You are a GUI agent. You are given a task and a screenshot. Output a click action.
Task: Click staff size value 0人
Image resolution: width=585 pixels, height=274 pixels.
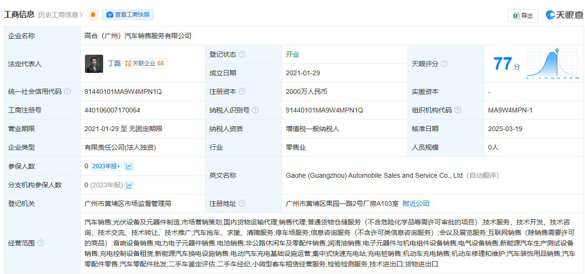(493, 147)
